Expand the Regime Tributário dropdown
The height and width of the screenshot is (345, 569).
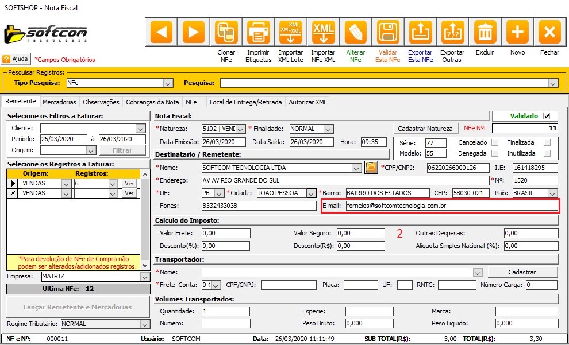[144, 324]
